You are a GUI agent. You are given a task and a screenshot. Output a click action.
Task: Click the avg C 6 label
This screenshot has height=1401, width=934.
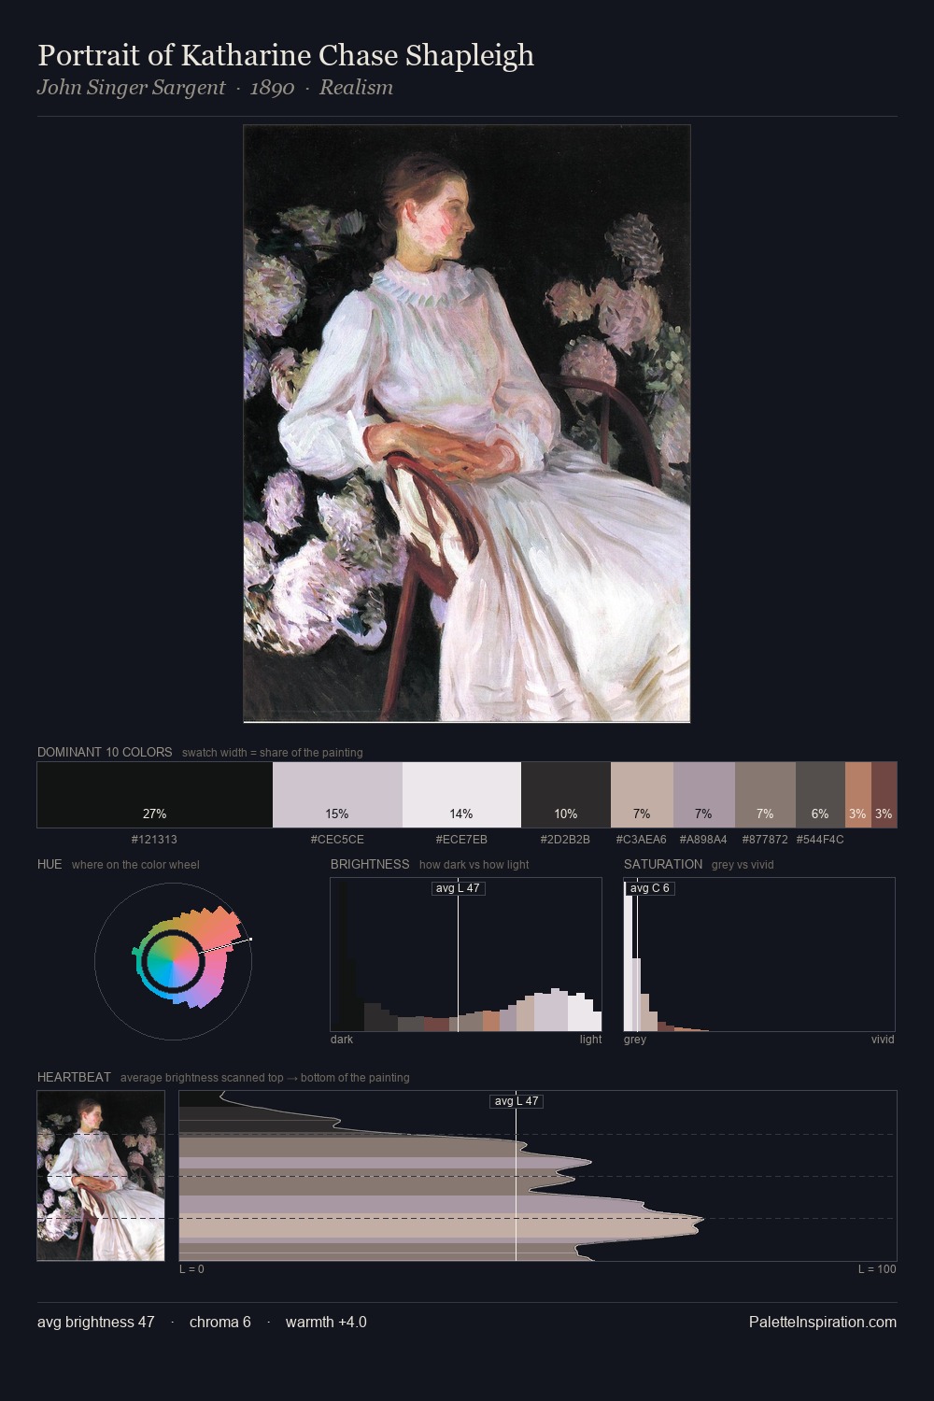[650, 888]
